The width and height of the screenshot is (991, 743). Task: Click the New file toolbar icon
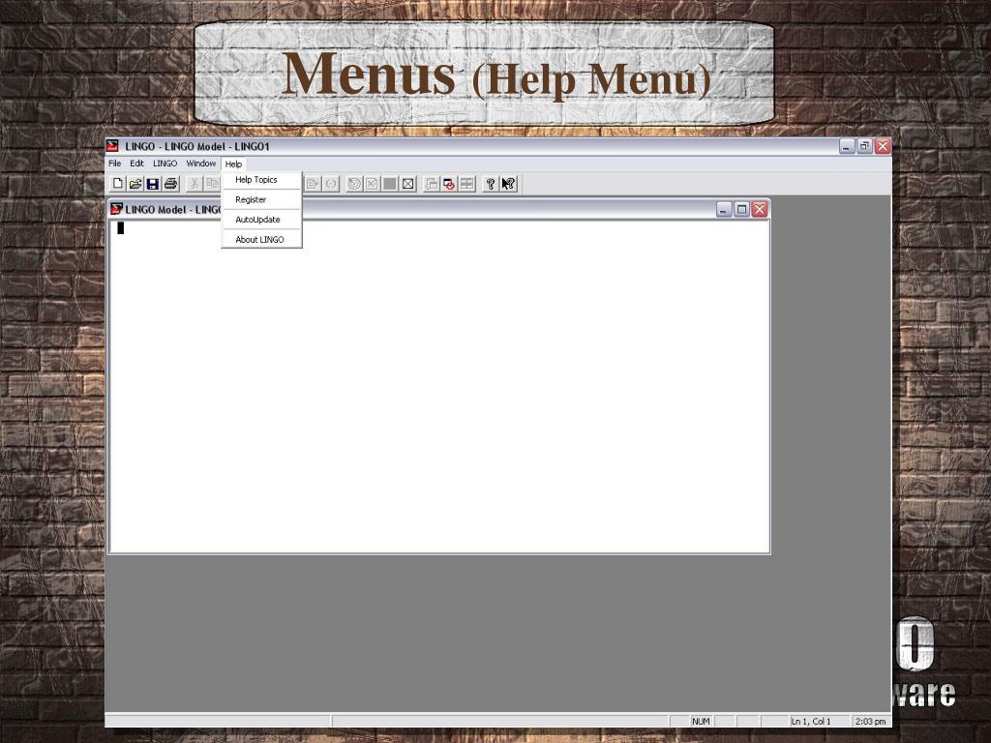point(117,184)
